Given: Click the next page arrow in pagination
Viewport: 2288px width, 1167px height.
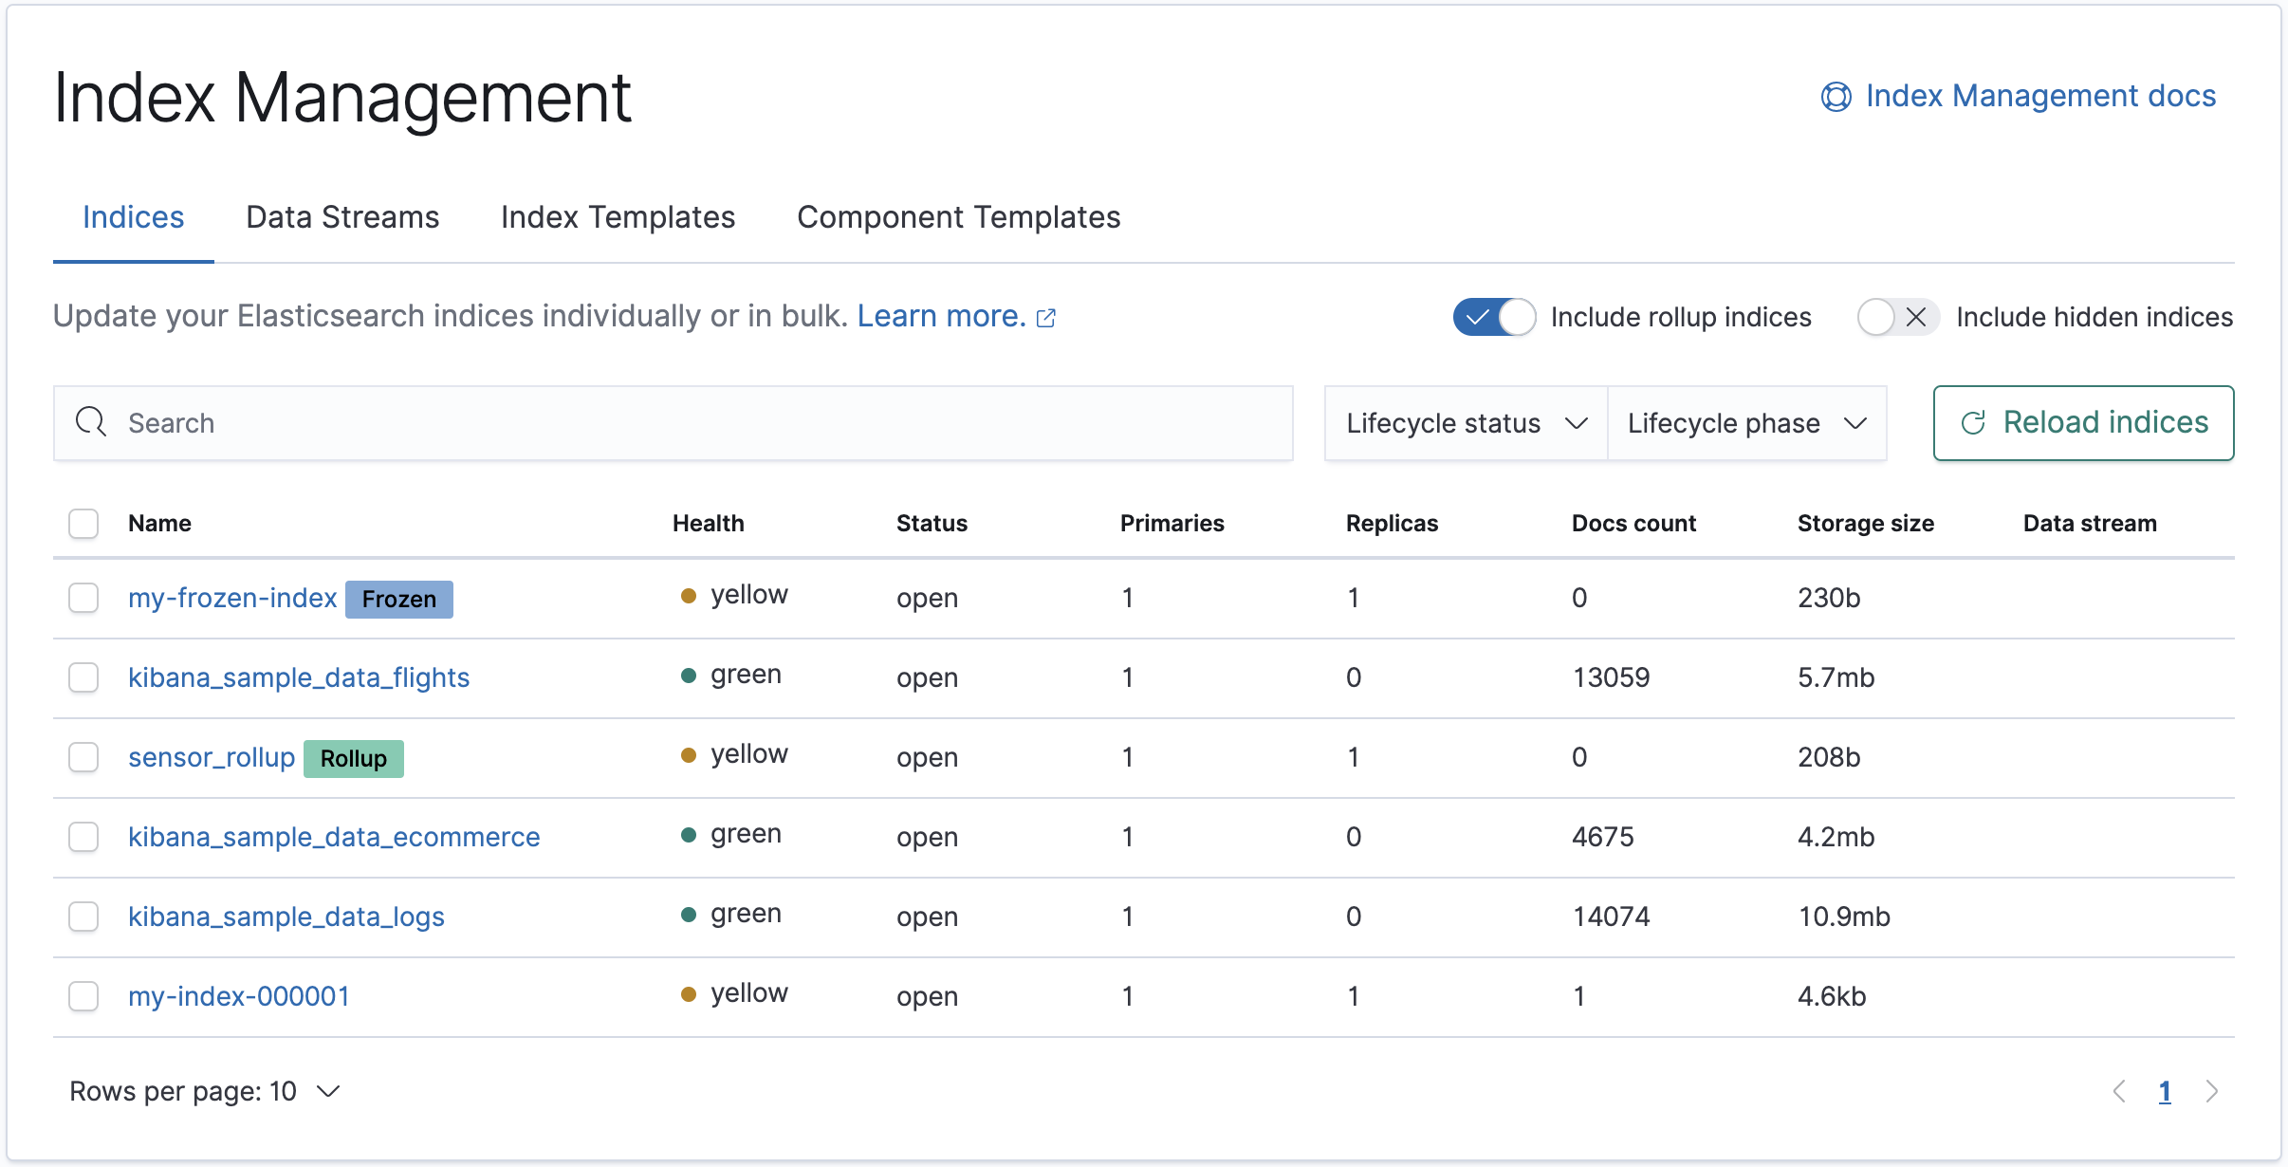Looking at the screenshot, I should (x=2213, y=1091).
